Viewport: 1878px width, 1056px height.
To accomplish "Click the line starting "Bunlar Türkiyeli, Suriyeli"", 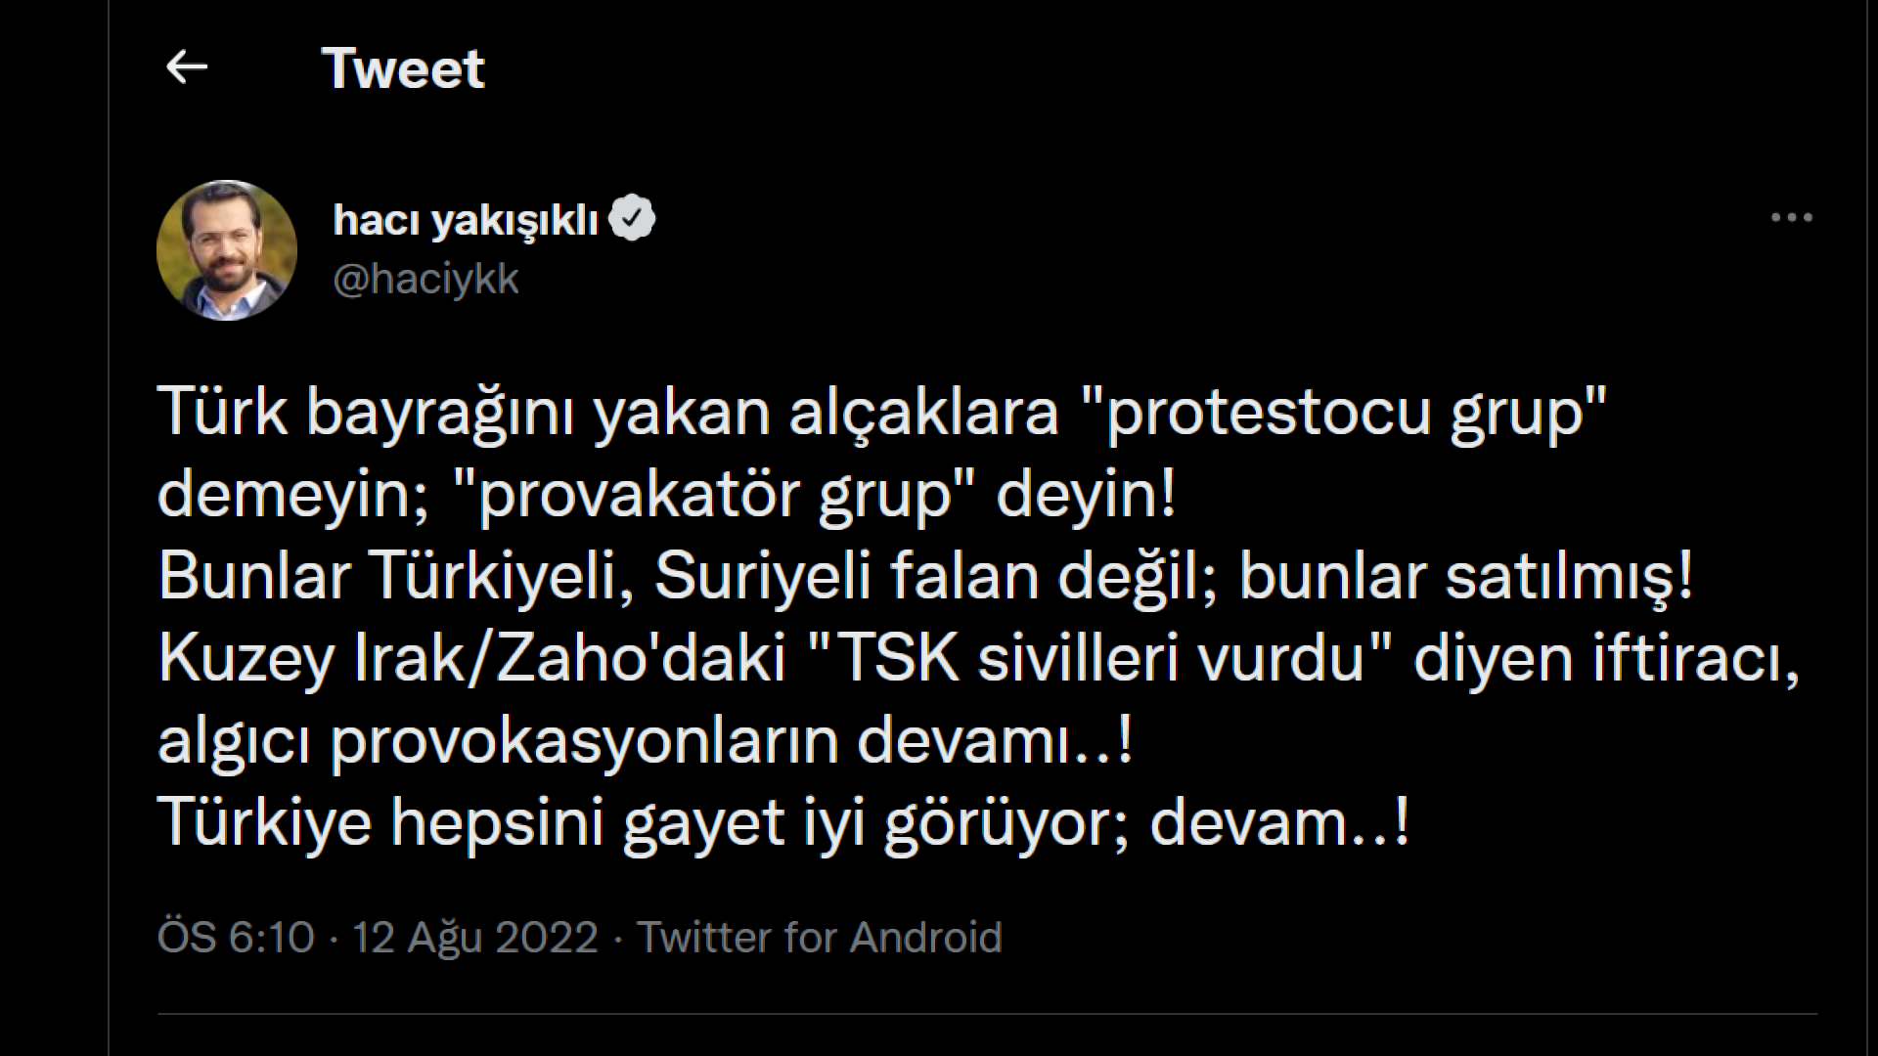I will pyautogui.click(x=685, y=577).
